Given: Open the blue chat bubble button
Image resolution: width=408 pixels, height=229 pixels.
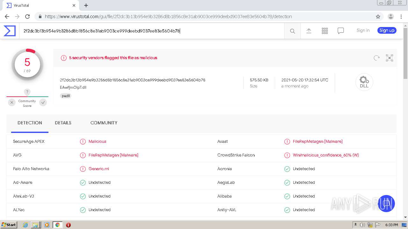Looking at the screenshot, I should (x=386, y=204).
